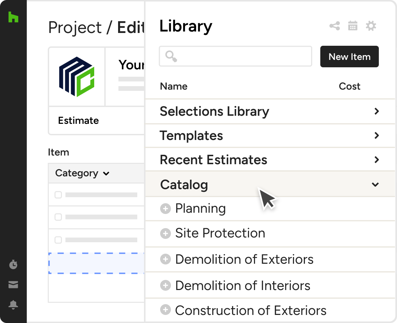The height and width of the screenshot is (323, 397).
Task: Open the stopwatch time tracker icon
Action: point(13,264)
